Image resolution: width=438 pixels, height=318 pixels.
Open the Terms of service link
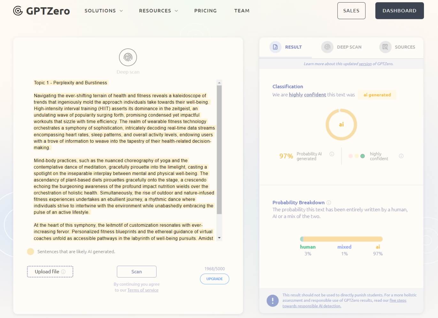tap(143, 290)
